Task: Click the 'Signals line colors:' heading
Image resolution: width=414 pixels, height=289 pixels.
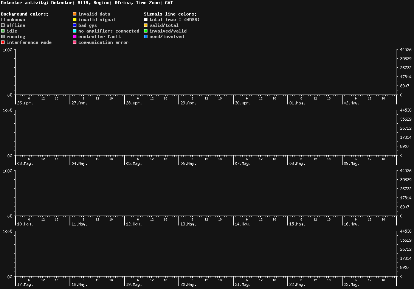Action: (x=170, y=14)
